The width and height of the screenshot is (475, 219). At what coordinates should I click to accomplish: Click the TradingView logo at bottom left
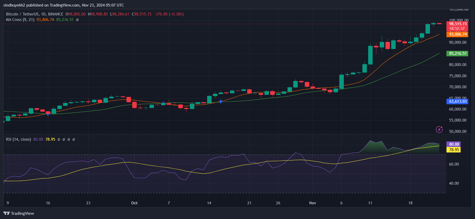(19, 213)
